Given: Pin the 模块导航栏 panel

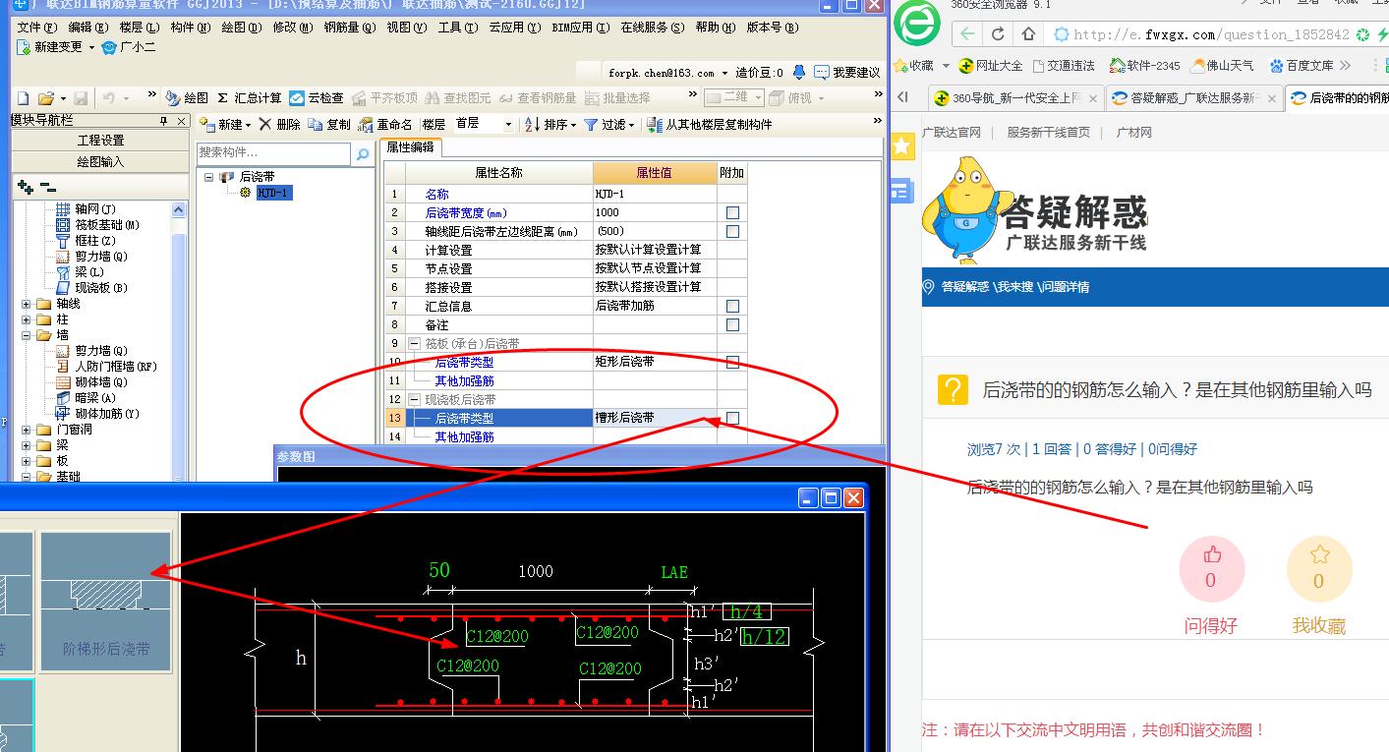Looking at the screenshot, I should point(164,121).
